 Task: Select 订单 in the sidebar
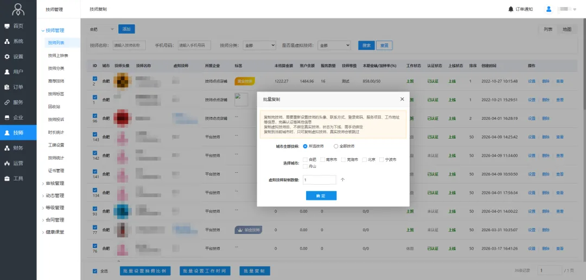(18, 87)
